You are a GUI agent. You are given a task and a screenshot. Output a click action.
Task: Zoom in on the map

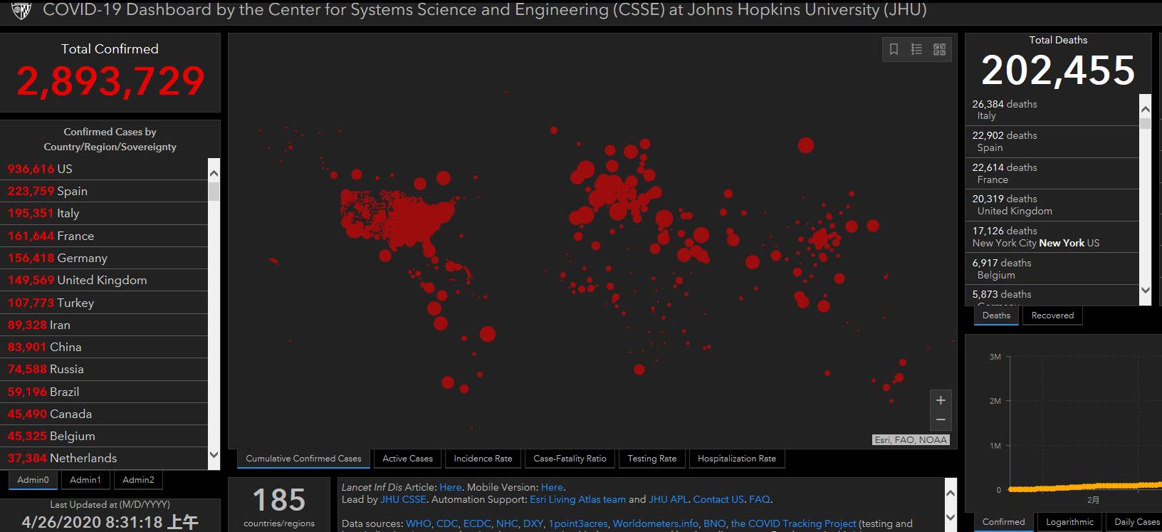(x=941, y=400)
